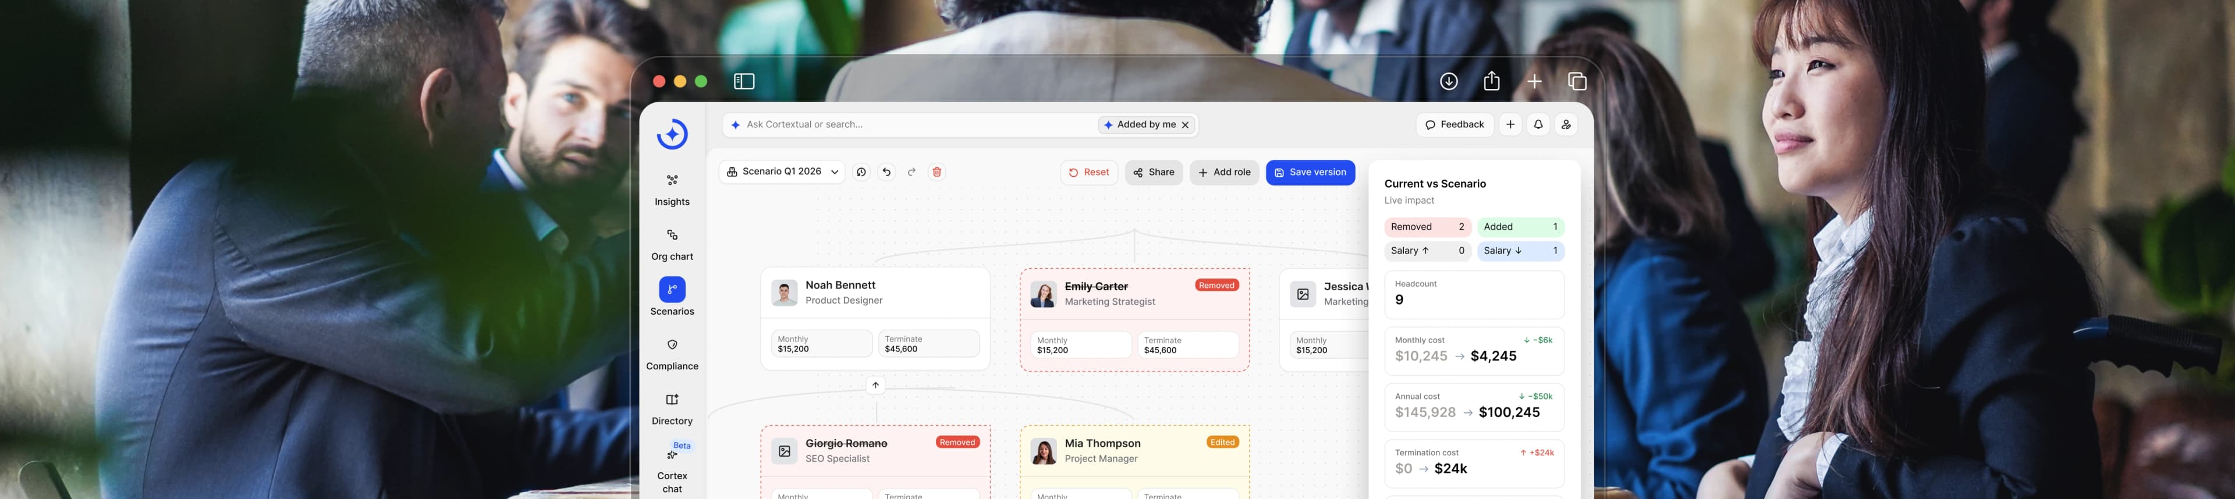2235x499 pixels.
Task: Remove the Added by me filter chip
Action: click(1185, 124)
